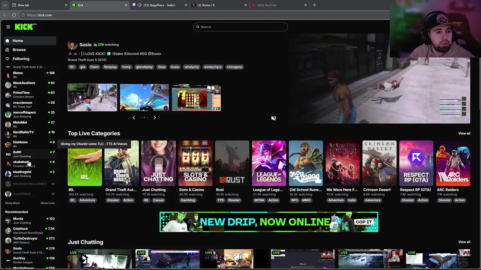Open PrimeTime channel in Following list
Viewport: 481px width, 270px height.
click(30, 94)
